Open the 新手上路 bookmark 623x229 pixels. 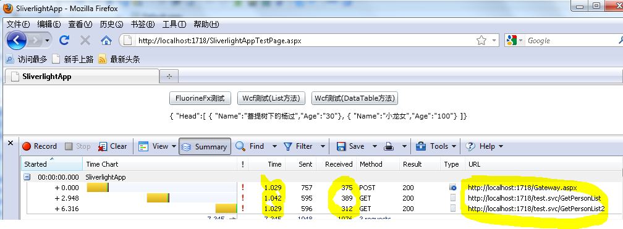point(73,59)
